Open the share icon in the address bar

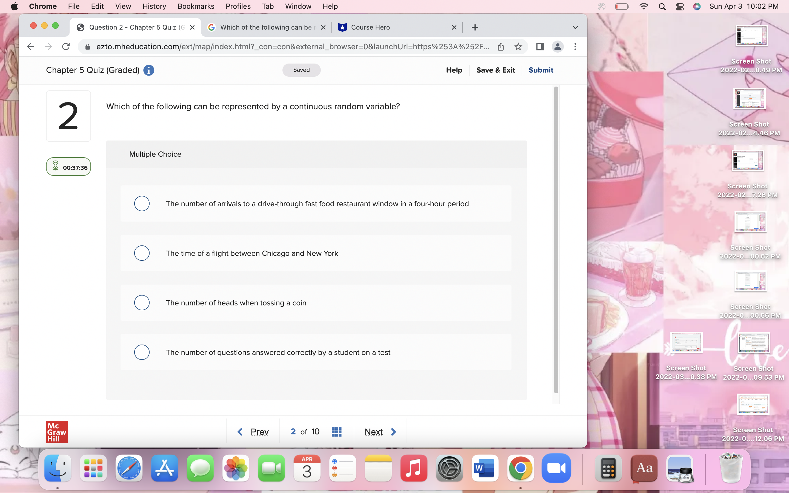501,47
